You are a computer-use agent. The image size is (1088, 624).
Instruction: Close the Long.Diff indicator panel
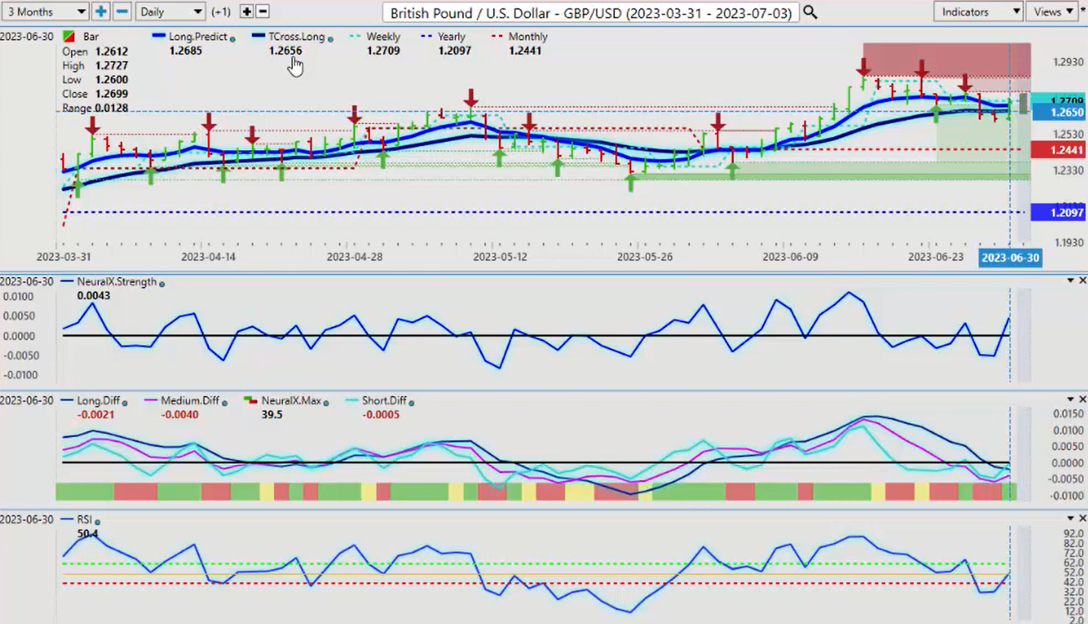[1082, 400]
